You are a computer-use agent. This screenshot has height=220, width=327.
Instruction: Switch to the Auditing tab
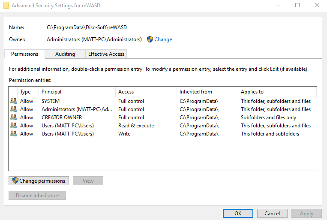pos(65,54)
